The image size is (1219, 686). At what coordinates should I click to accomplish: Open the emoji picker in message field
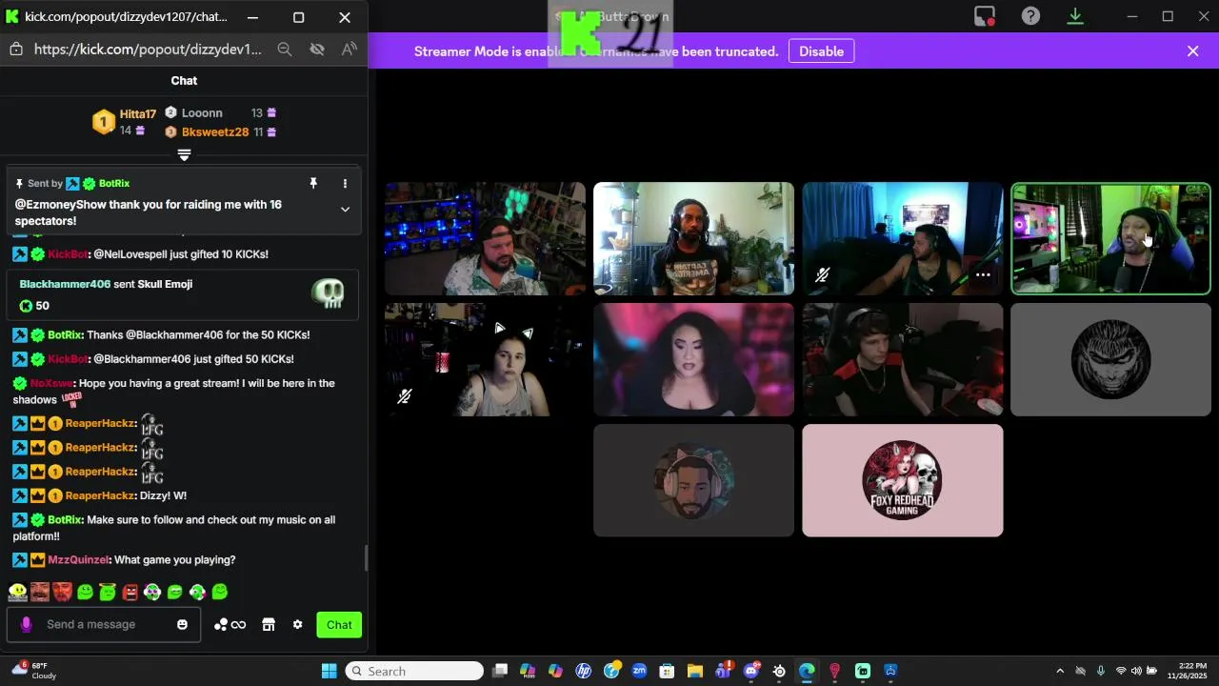click(182, 625)
